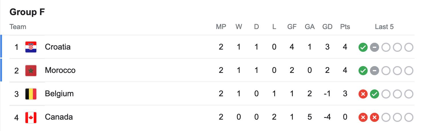Click Morocco's green win checkmark icon
The height and width of the screenshot is (131, 430).
[x=363, y=71]
